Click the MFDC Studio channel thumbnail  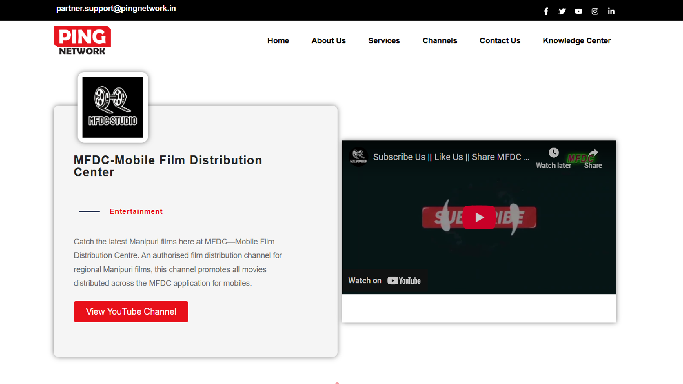click(x=113, y=107)
